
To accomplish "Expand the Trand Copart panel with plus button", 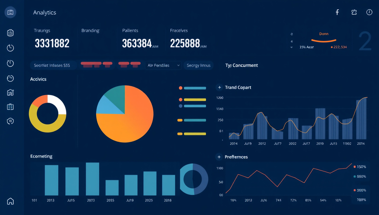I will pos(219,87).
